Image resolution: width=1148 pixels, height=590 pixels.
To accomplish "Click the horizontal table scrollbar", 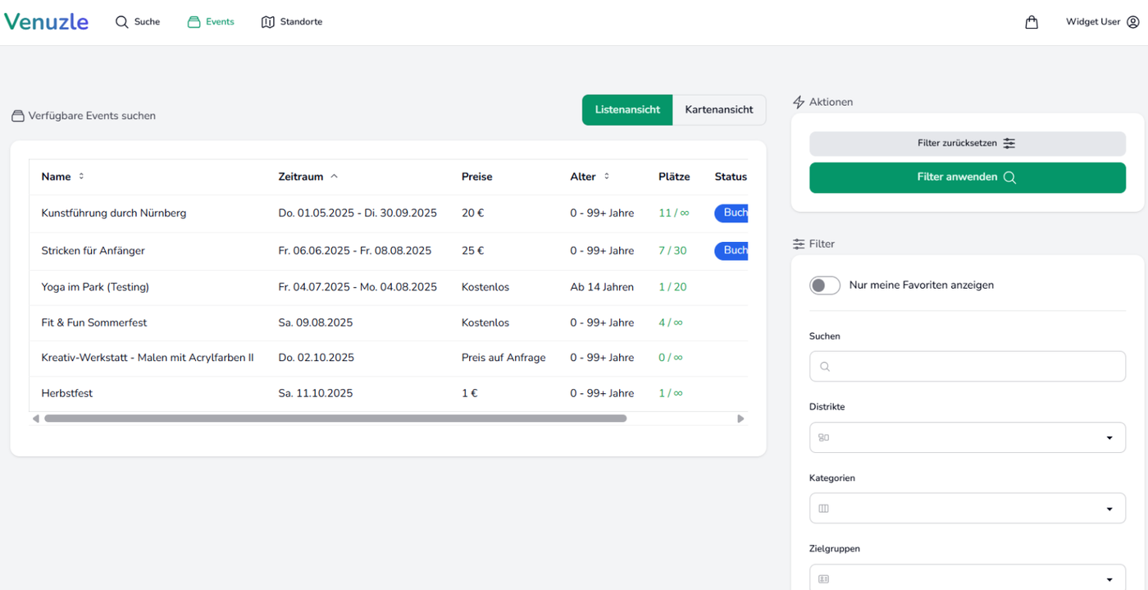I will [x=335, y=418].
